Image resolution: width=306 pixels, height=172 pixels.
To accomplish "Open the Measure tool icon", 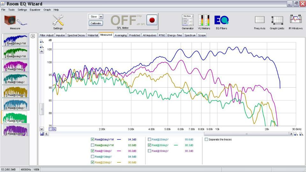I will (15, 20).
